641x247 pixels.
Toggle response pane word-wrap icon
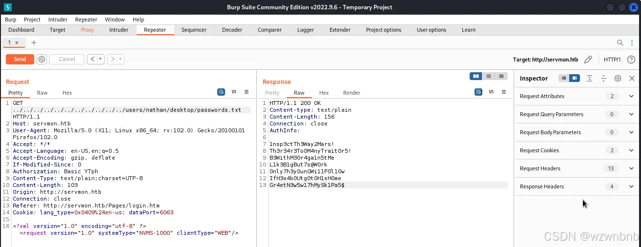[x=478, y=92]
